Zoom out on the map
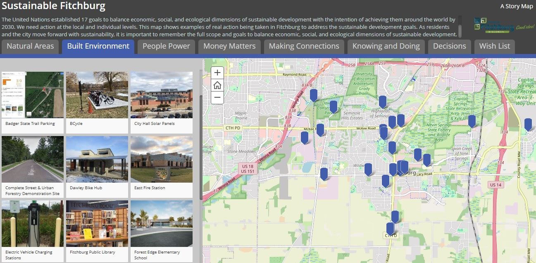 [217, 97]
